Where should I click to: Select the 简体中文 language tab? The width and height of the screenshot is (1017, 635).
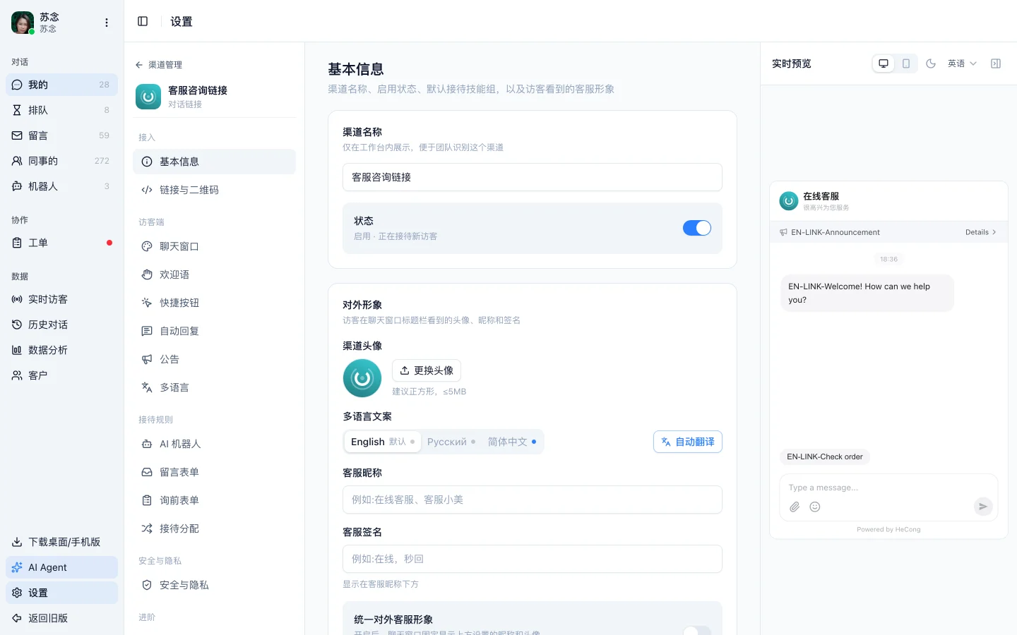click(x=512, y=442)
